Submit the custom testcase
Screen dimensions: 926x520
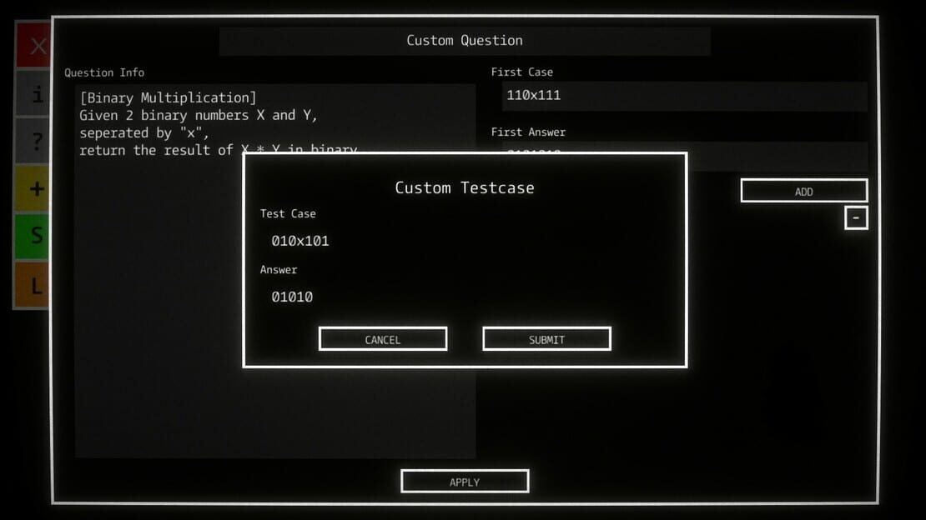click(x=547, y=339)
